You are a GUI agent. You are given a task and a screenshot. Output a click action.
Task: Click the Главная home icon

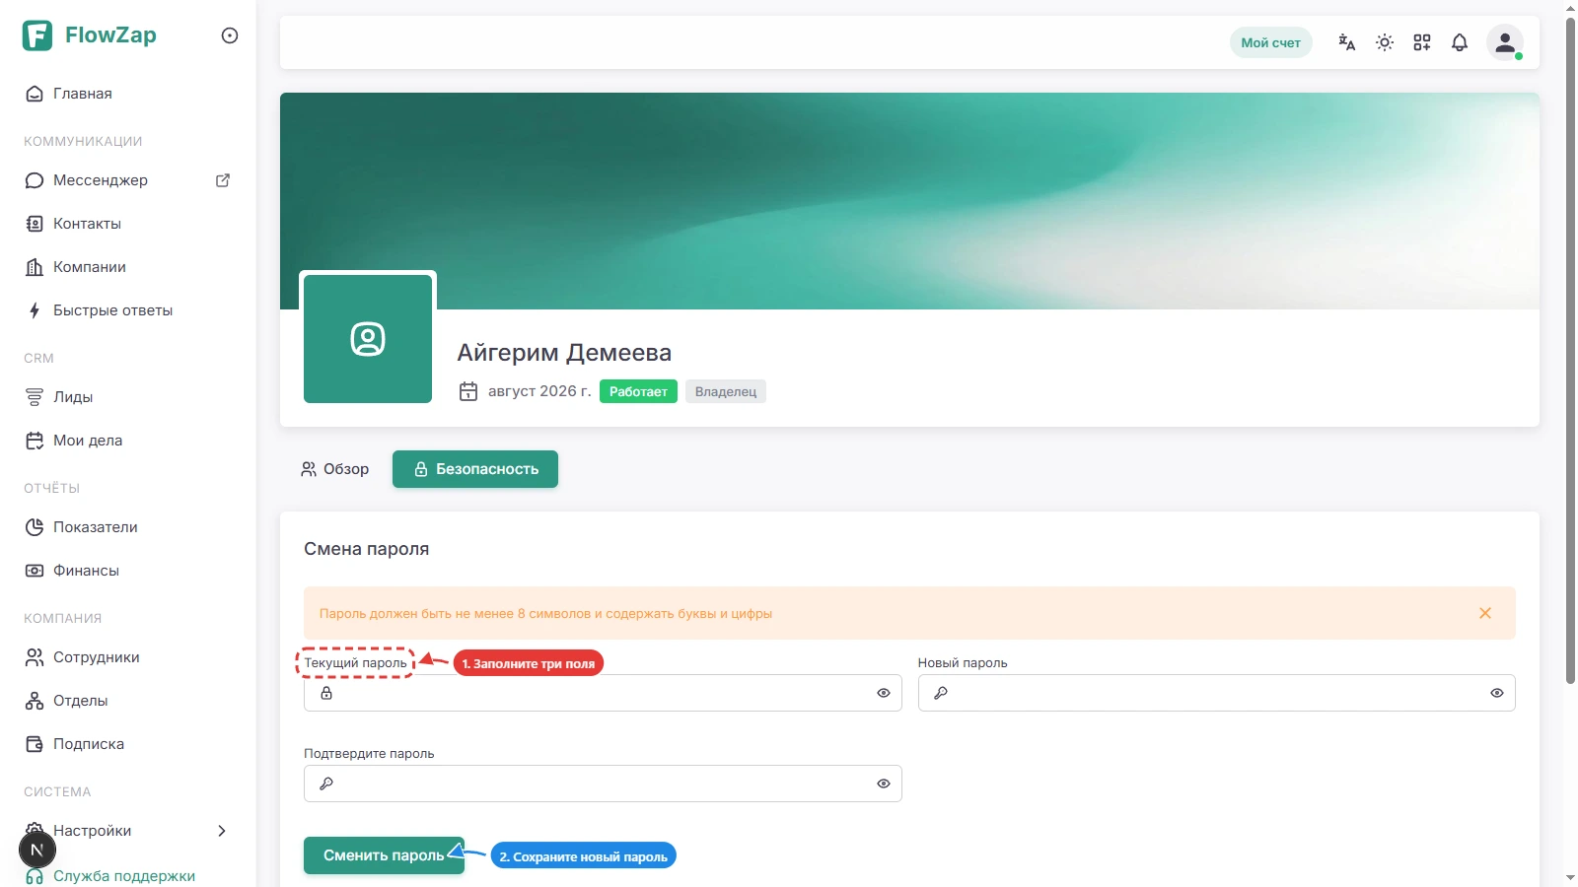pyautogui.click(x=35, y=94)
